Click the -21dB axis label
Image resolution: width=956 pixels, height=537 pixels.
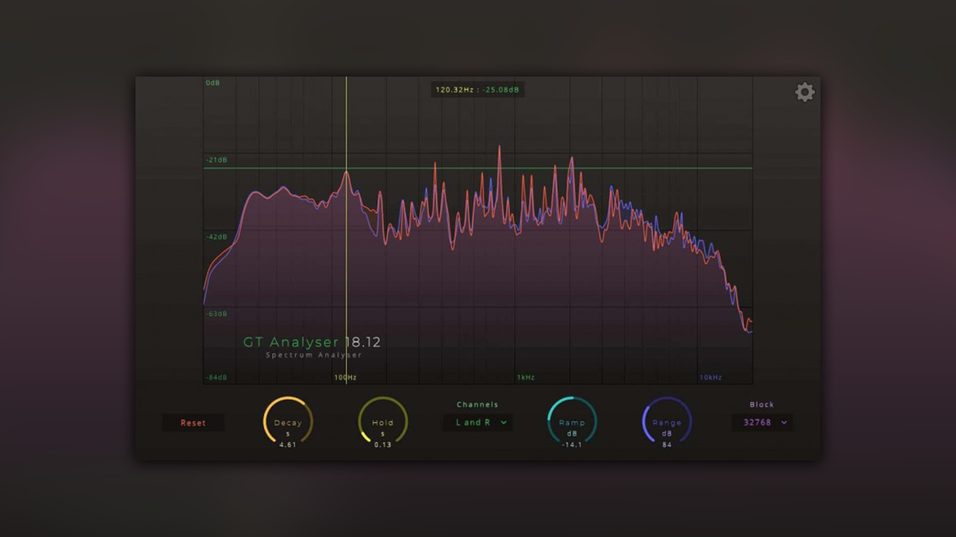(217, 160)
